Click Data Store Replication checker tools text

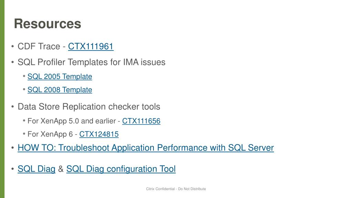89,107
